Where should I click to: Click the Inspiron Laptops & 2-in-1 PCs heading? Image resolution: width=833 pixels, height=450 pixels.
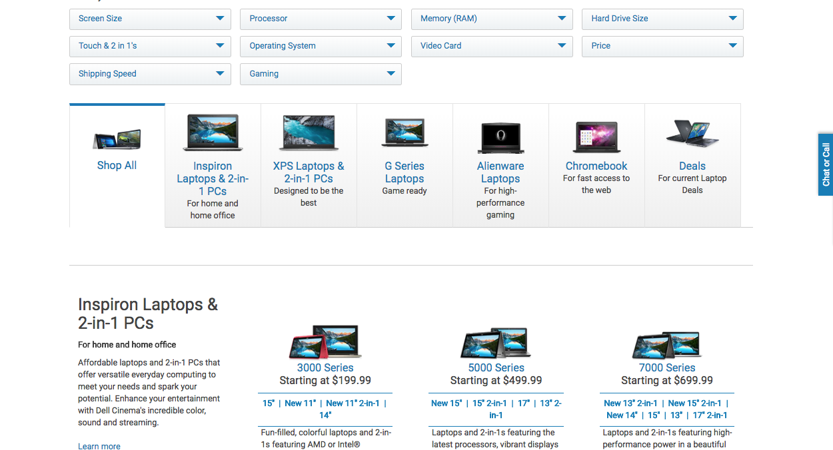(148, 314)
